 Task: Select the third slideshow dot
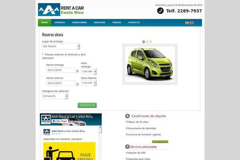151,42
